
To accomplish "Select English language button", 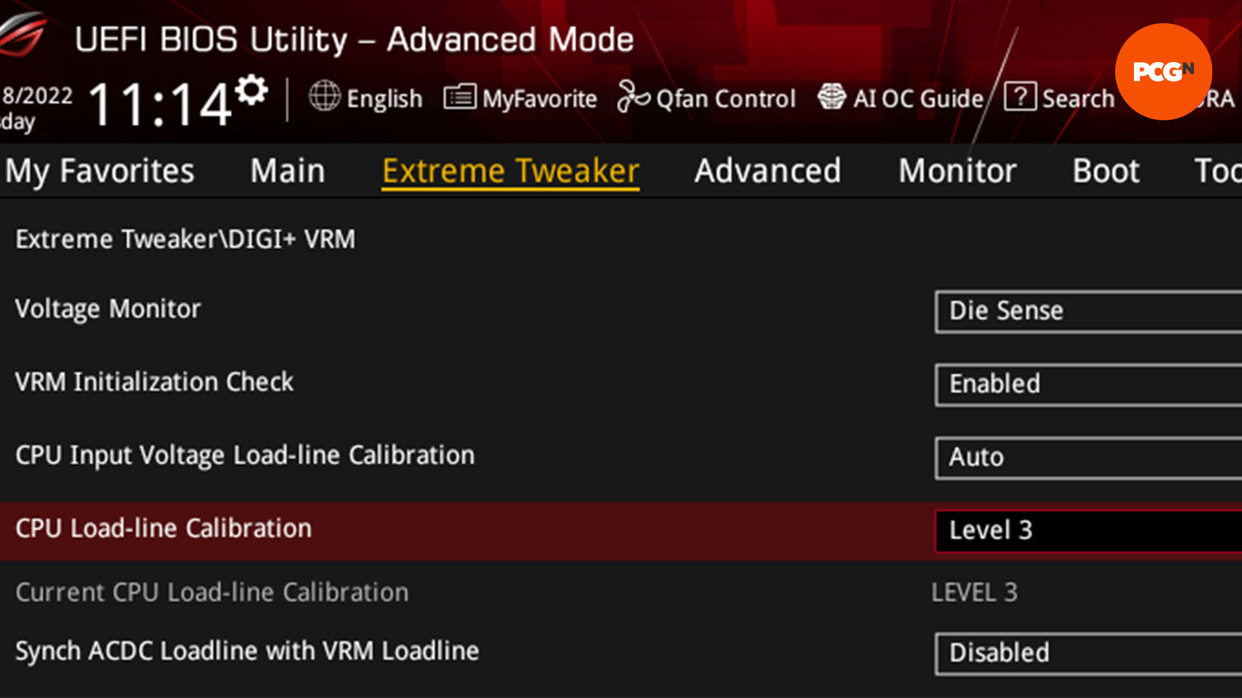I will [x=365, y=98].
